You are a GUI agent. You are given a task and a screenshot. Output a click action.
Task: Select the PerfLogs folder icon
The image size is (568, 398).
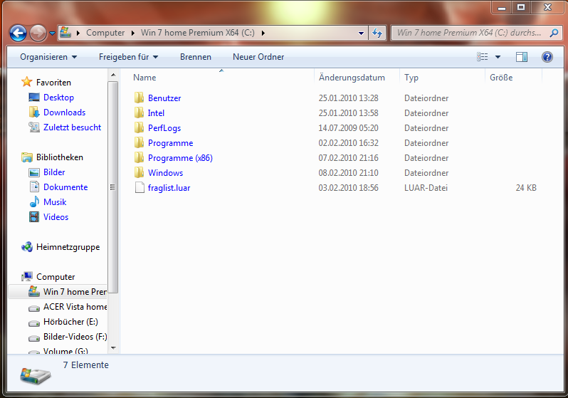pyautogui.click(x=139, y=127)
